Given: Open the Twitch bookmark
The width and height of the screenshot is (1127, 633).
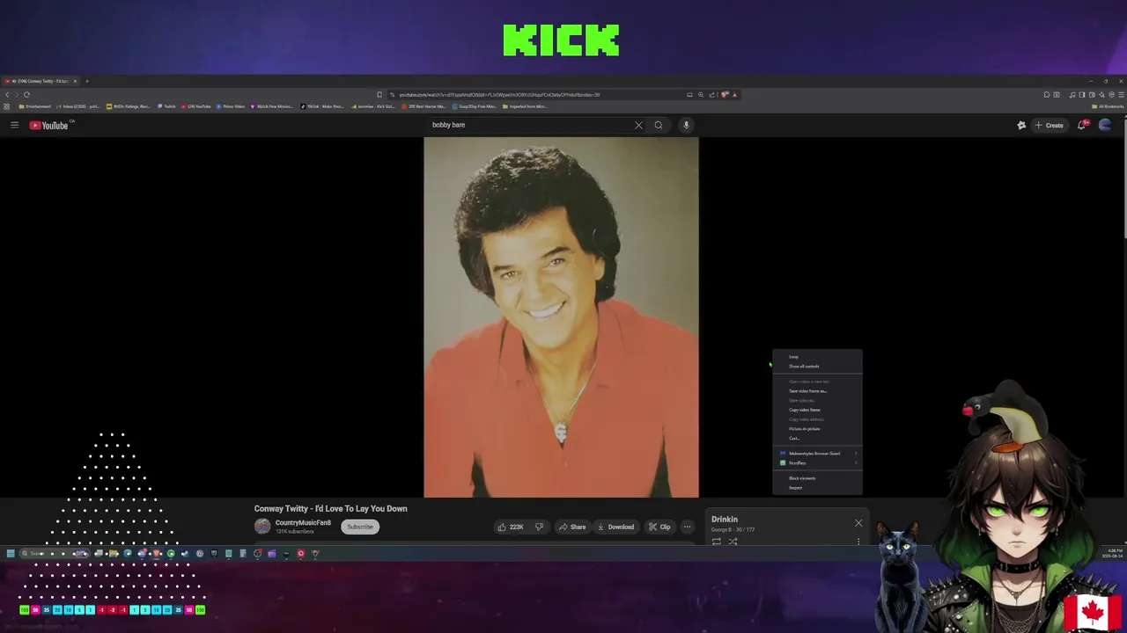Looking at the screenshot, I should (x=166, y=106).
